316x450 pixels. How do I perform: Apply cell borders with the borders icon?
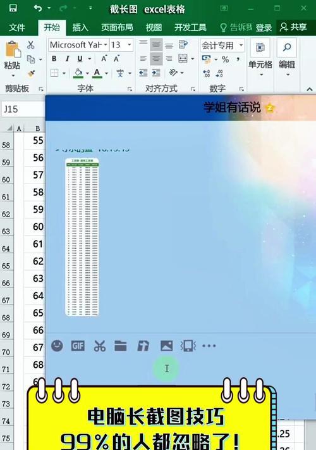[x=54, y=73]
